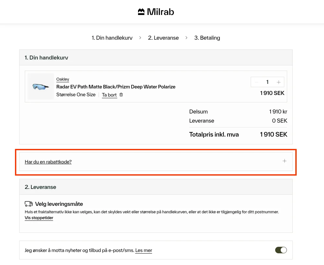This screenshot has height=265, width=324.
Task: Click the Størrelse One Size text
Action: coord(76,95)
